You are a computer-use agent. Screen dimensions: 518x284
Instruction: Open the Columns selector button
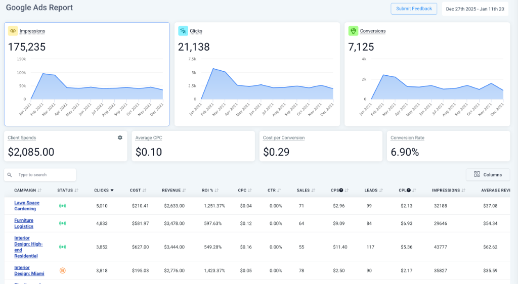pos(488,174)
